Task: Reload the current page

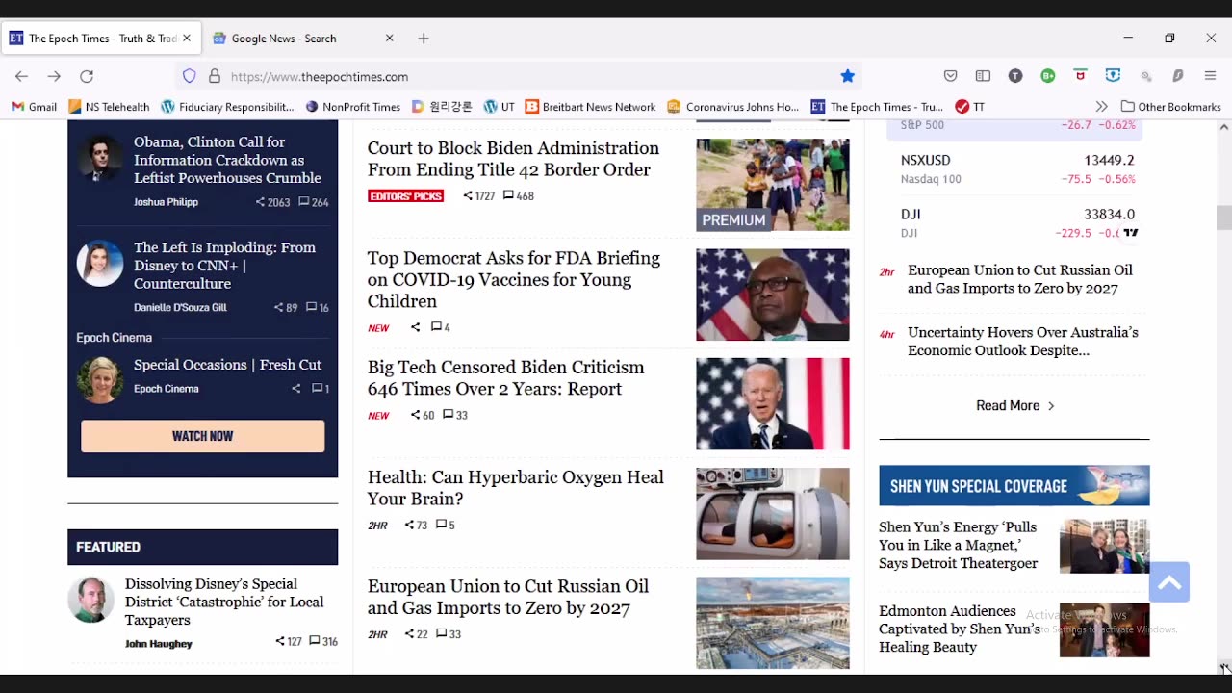Action: (87, 76)
